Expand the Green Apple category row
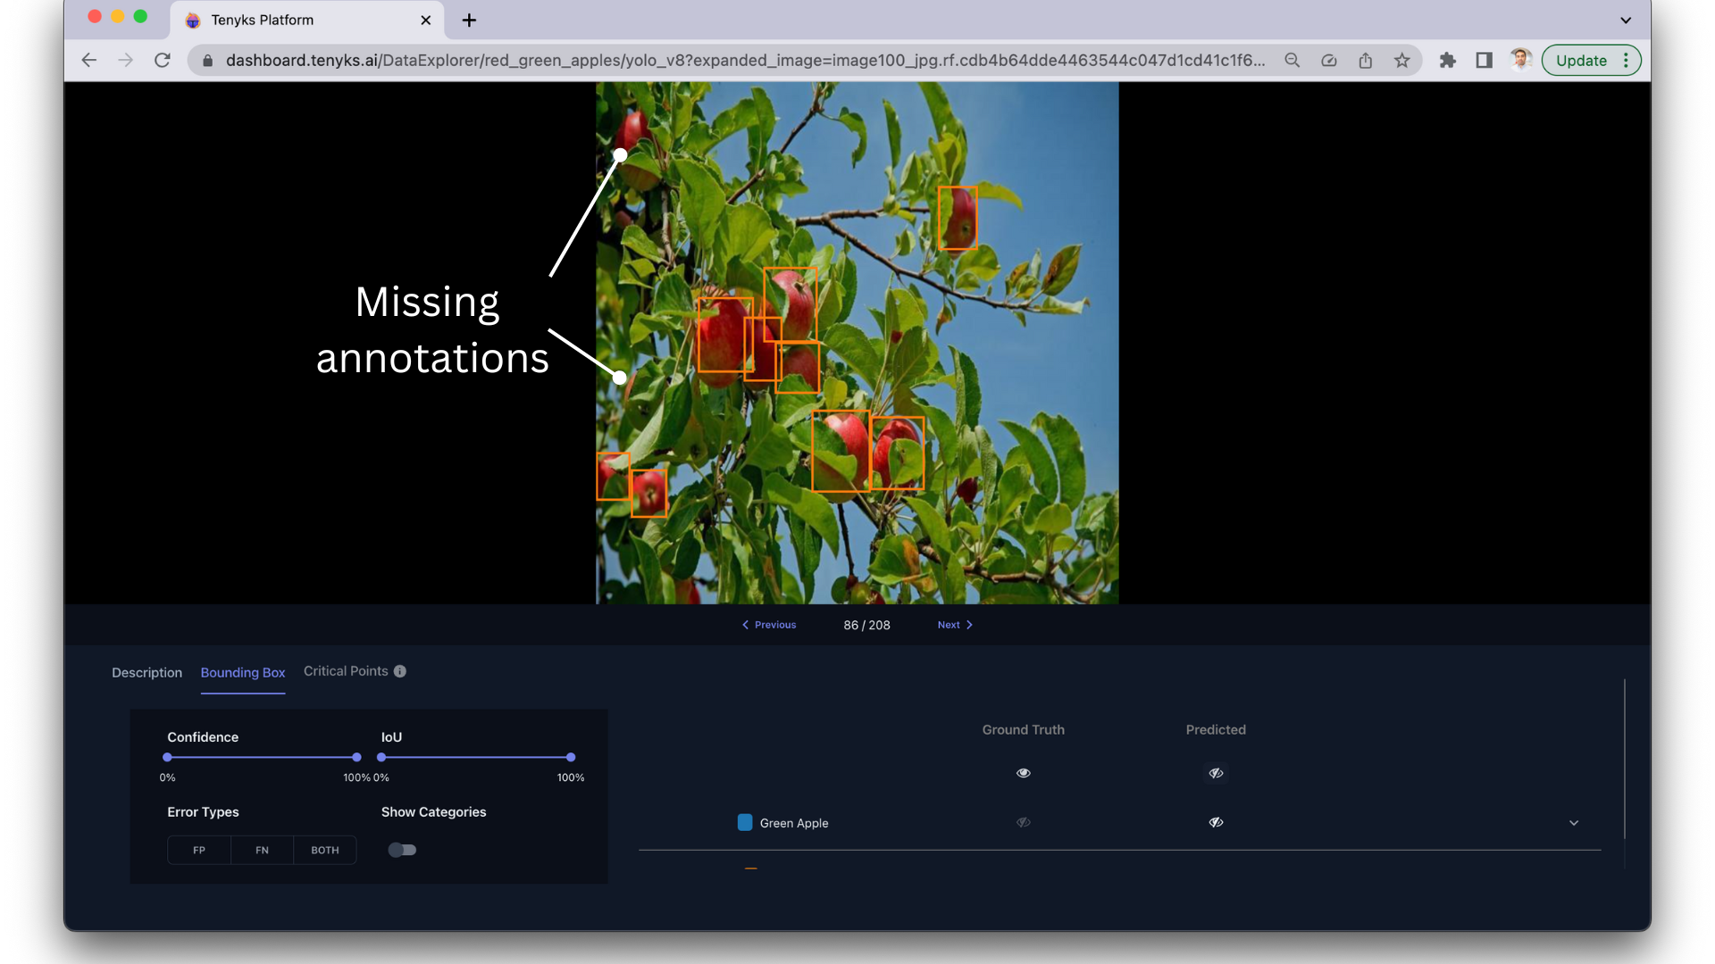1715x964 pixels. 1574,822
